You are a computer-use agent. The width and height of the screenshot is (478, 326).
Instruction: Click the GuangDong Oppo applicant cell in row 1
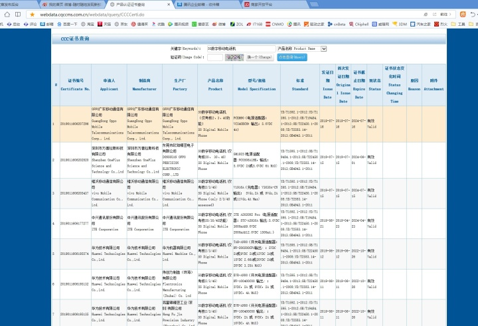click(x=109, y=123)
